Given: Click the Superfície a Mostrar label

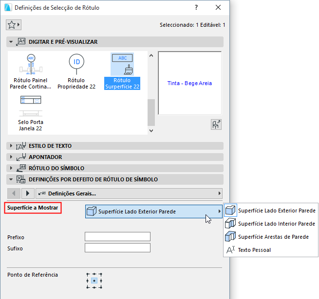Looking at the screenshot, I should pos(33,208).
